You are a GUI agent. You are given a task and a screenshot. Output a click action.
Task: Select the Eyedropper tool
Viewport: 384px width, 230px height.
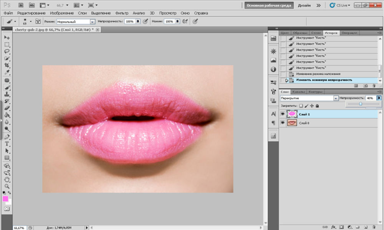pyautogui.click(x=7, y=73)
